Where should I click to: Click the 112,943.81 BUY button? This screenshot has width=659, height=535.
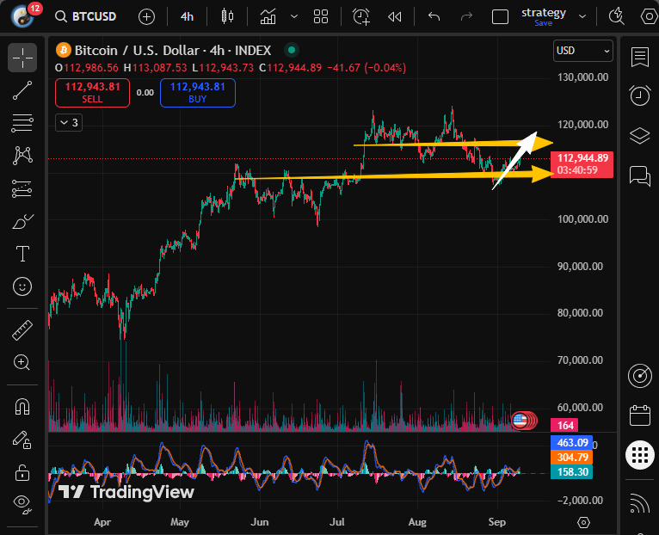tap(198, 93)
